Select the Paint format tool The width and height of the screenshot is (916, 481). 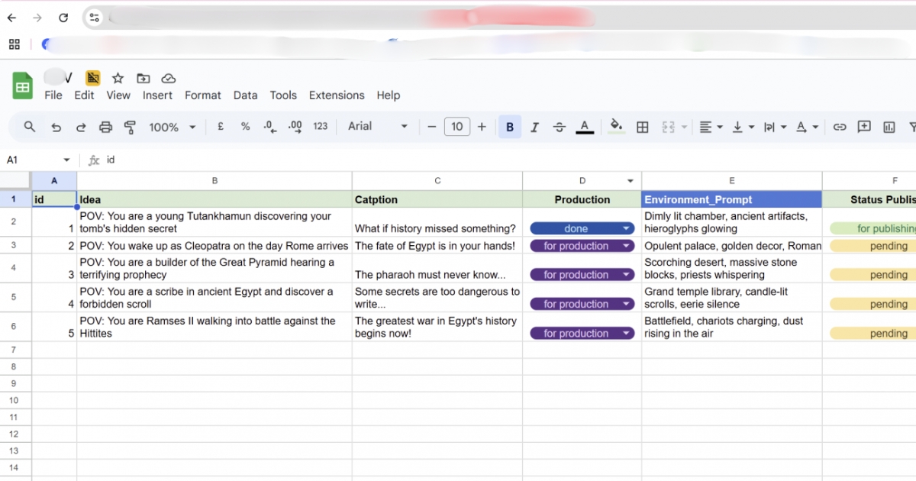131,127
